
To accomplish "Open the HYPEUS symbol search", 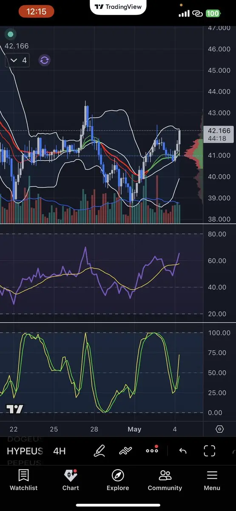I will [25, 451].
